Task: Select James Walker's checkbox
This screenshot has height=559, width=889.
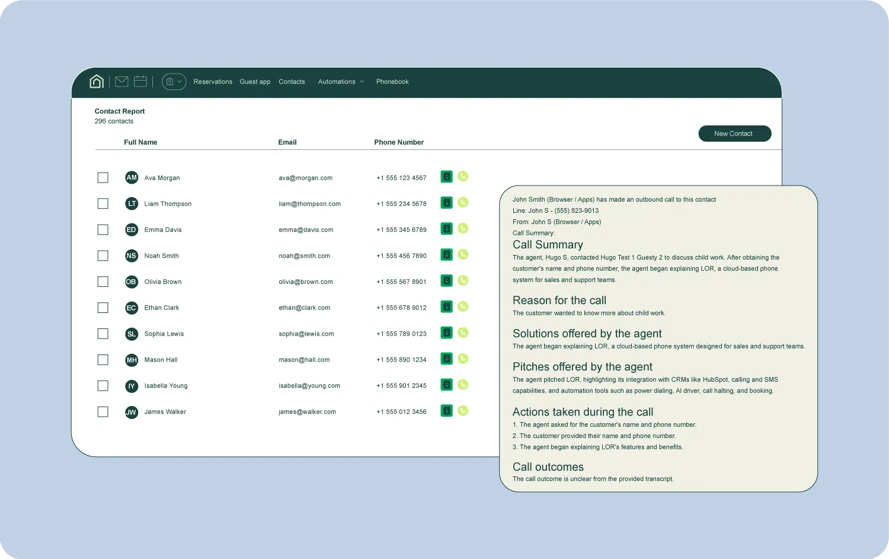Action: point(103,412)
